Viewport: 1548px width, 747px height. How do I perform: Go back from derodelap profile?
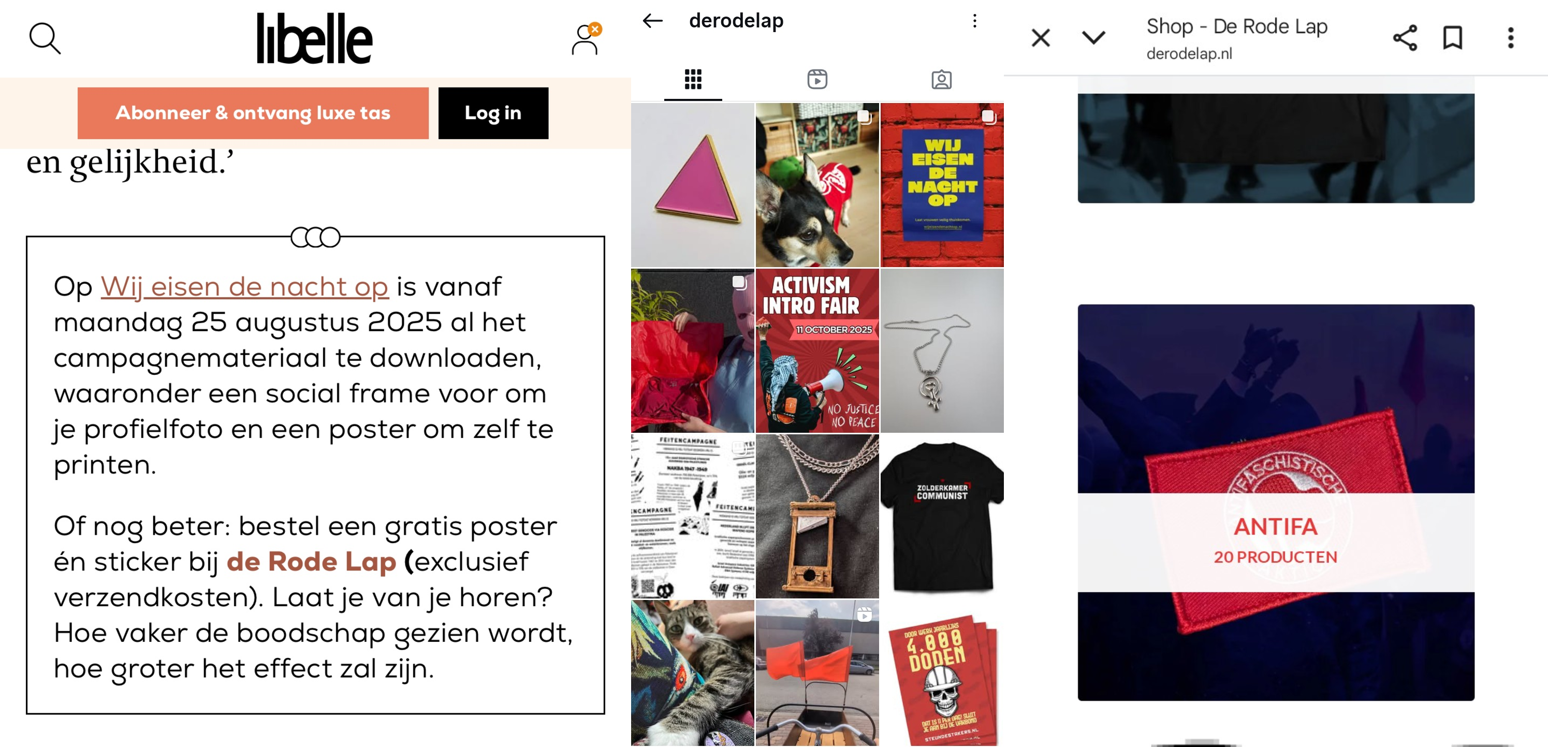(652, 21)
